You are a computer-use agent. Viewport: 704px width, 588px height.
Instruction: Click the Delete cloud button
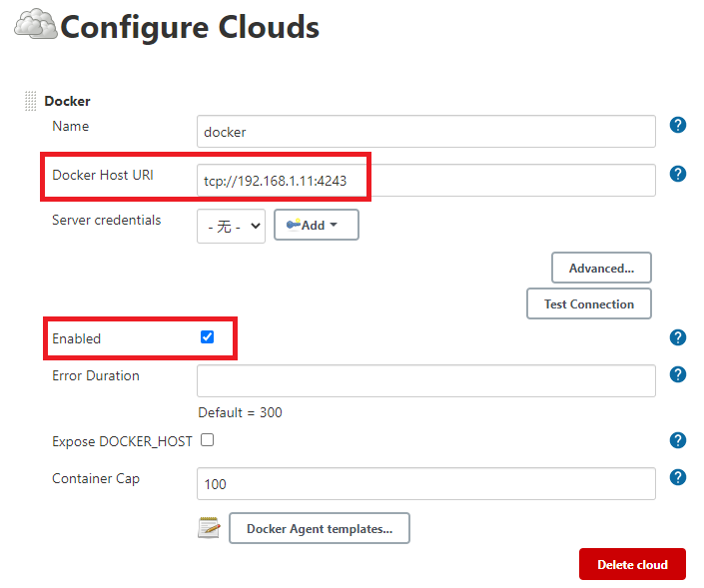(632, 564)
